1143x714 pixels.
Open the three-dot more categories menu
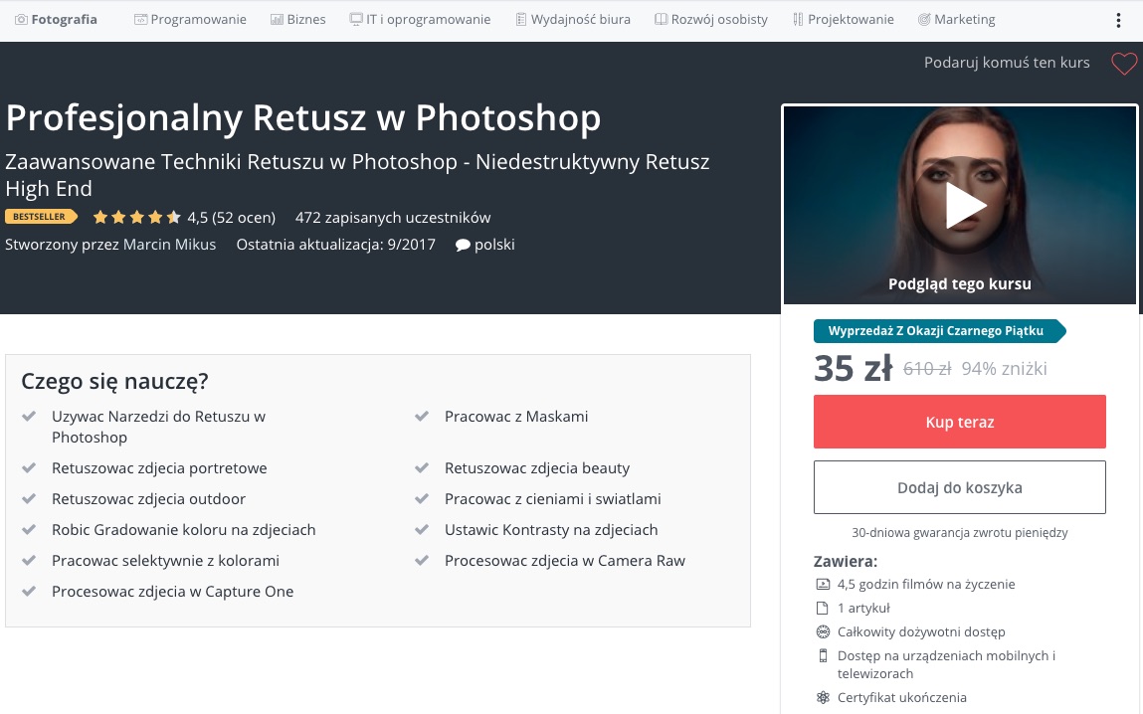[x=1118, y=21]
